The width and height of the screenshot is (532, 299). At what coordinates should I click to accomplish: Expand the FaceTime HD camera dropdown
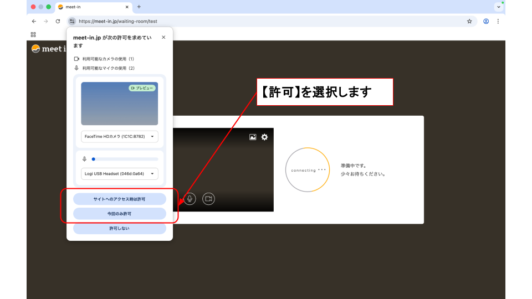point(120,136)
